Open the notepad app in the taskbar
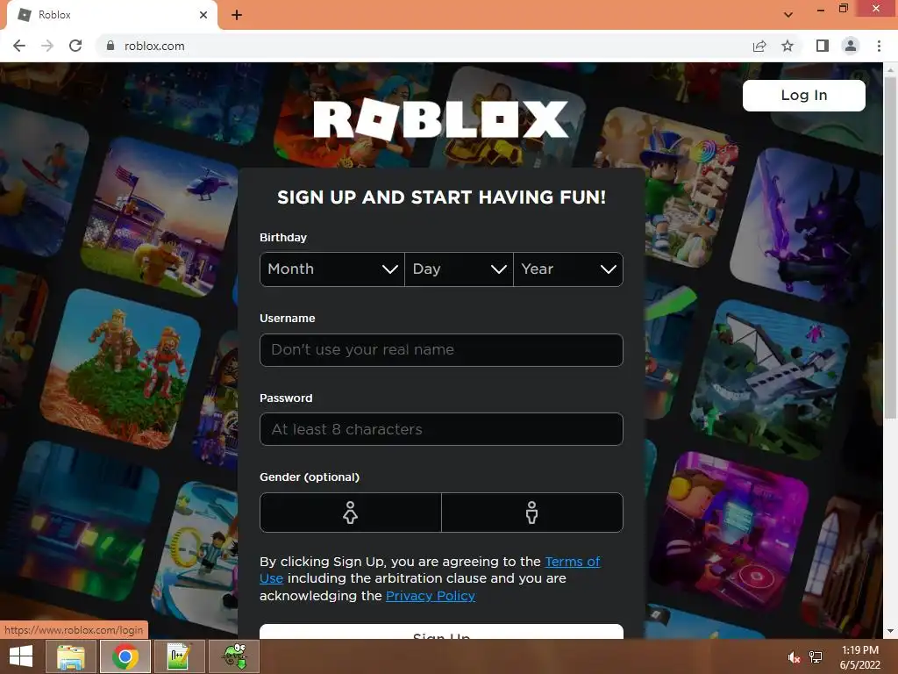Image resolution: width=898 pixels, height=674 pixels. [x=180, y=656]
